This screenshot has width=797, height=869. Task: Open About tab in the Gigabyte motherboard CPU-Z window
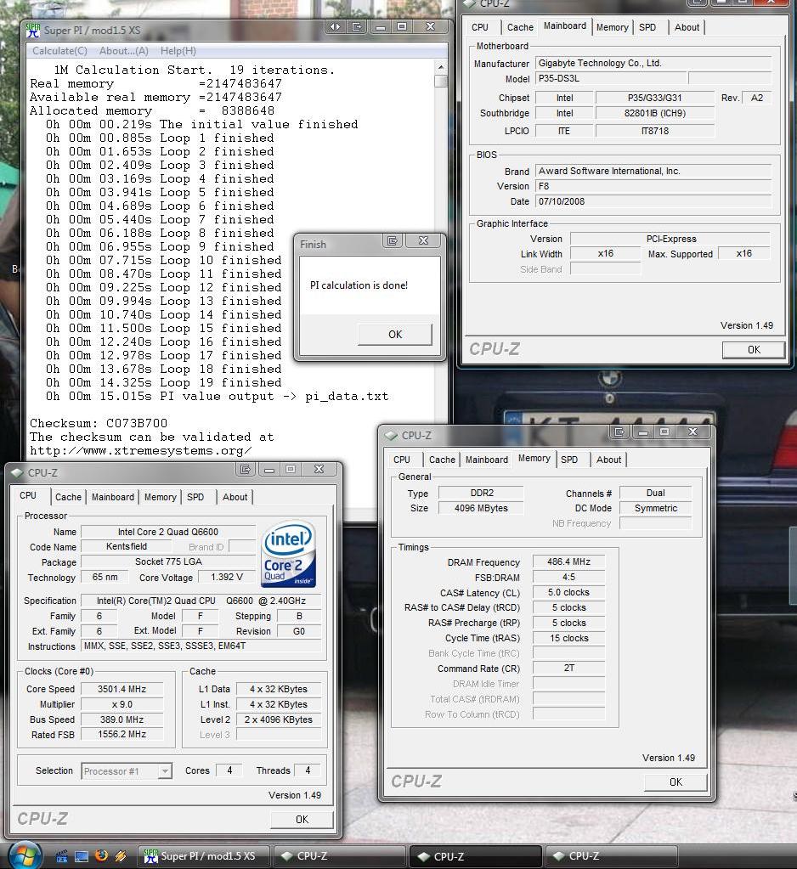[687, 27]
